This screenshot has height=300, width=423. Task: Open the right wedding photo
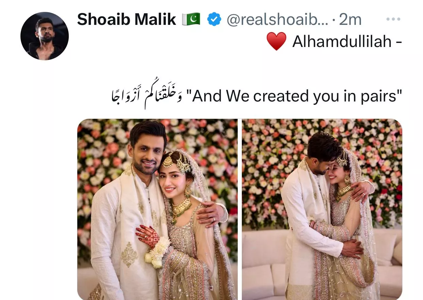tap(322, 209)
